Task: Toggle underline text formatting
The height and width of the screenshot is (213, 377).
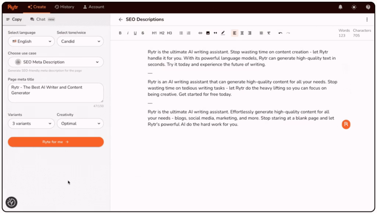Action: 135,33
